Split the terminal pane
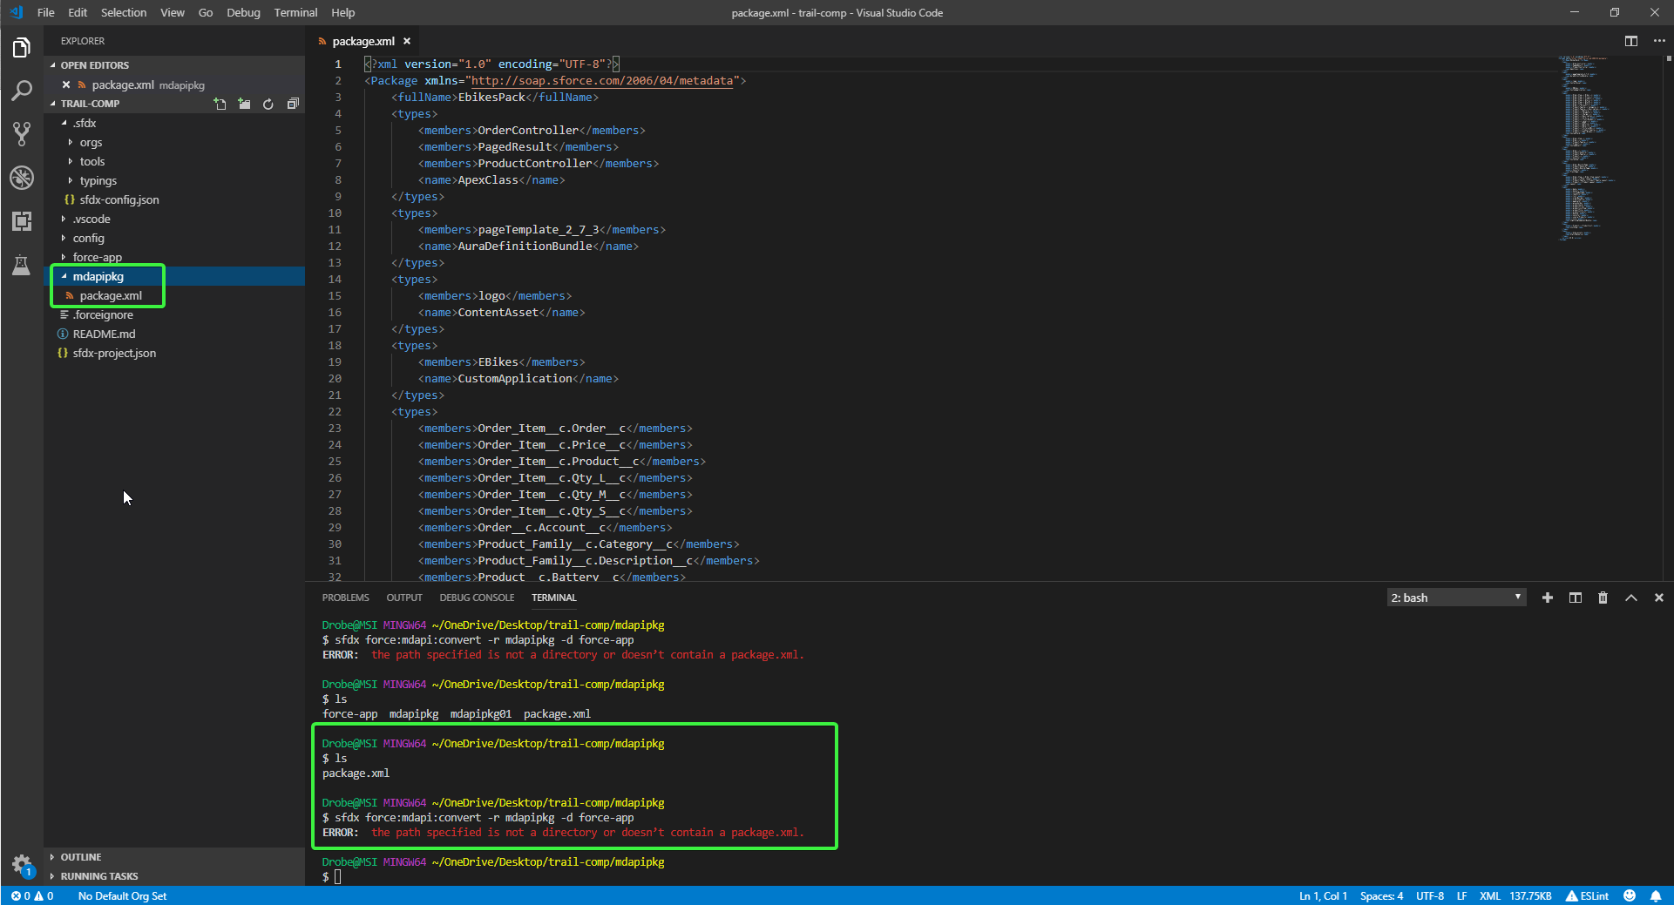This screenshot has height=905, width=1674. [x=1575, y=598]
